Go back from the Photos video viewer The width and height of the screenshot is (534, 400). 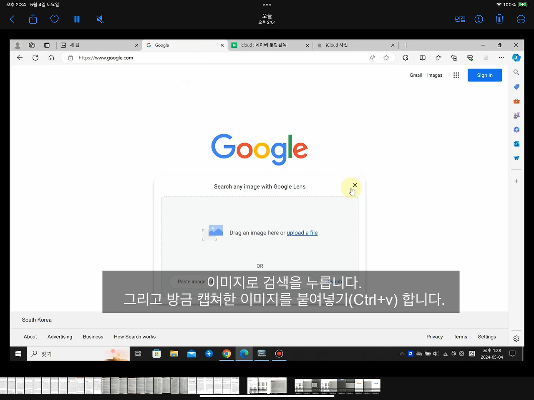(12, 19)
